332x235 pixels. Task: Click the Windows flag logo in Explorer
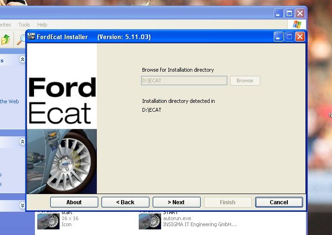pos(297,25)
